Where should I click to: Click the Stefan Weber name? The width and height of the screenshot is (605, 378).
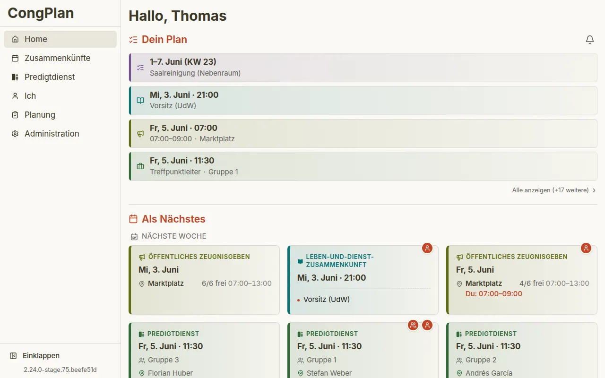pyautogui.click(x=329, y=373)
